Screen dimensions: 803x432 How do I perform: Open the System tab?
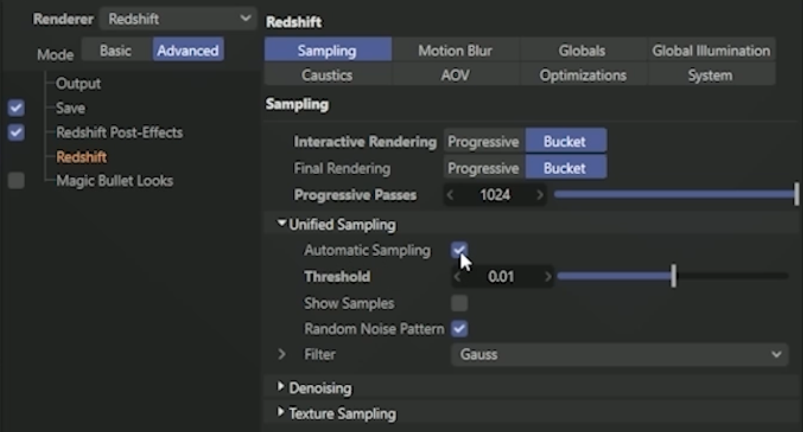click(711, 75)
